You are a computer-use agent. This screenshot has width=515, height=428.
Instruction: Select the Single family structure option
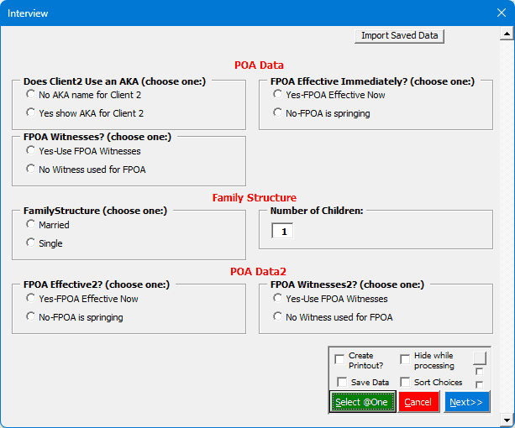click(31, 243)
